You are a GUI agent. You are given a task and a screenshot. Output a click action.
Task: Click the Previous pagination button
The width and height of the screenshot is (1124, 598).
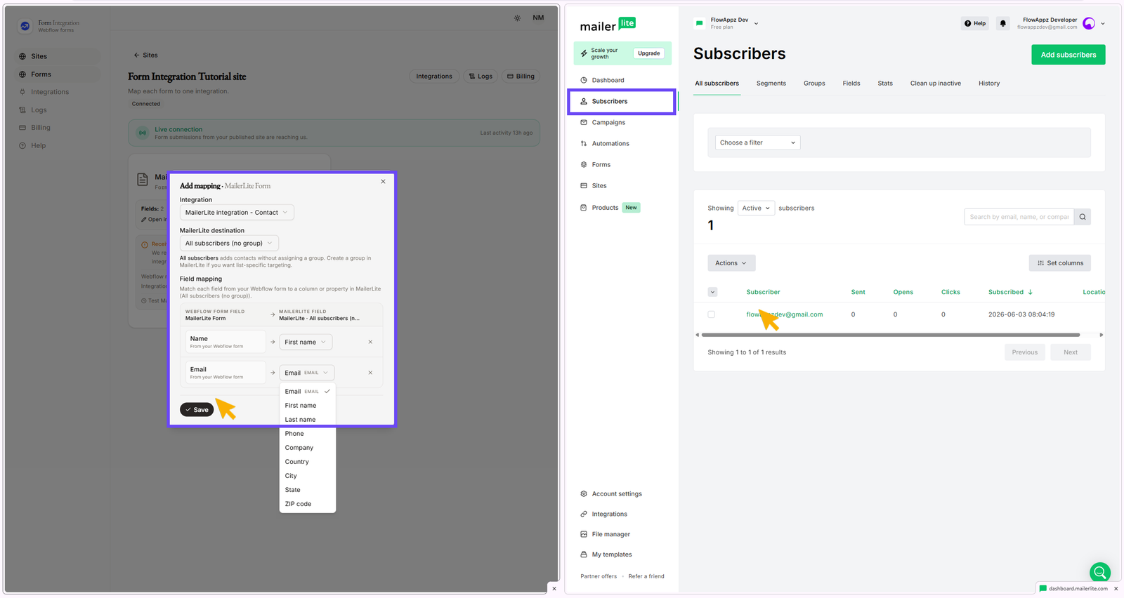(x=1024, y=352)
